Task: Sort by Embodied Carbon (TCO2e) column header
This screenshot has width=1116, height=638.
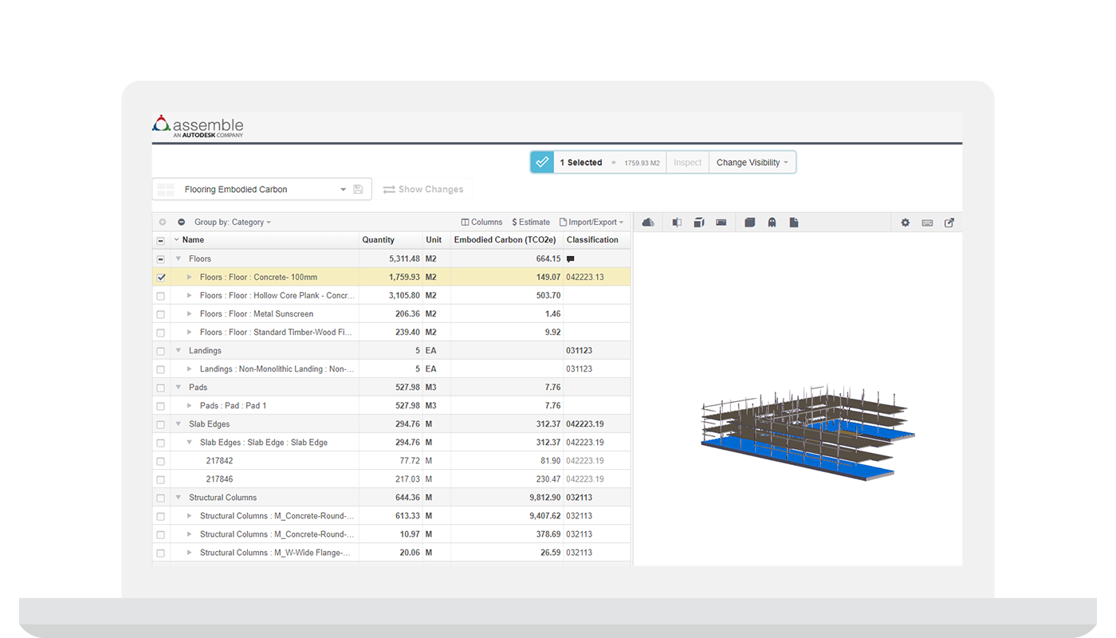Action: (x=506, y=240)
